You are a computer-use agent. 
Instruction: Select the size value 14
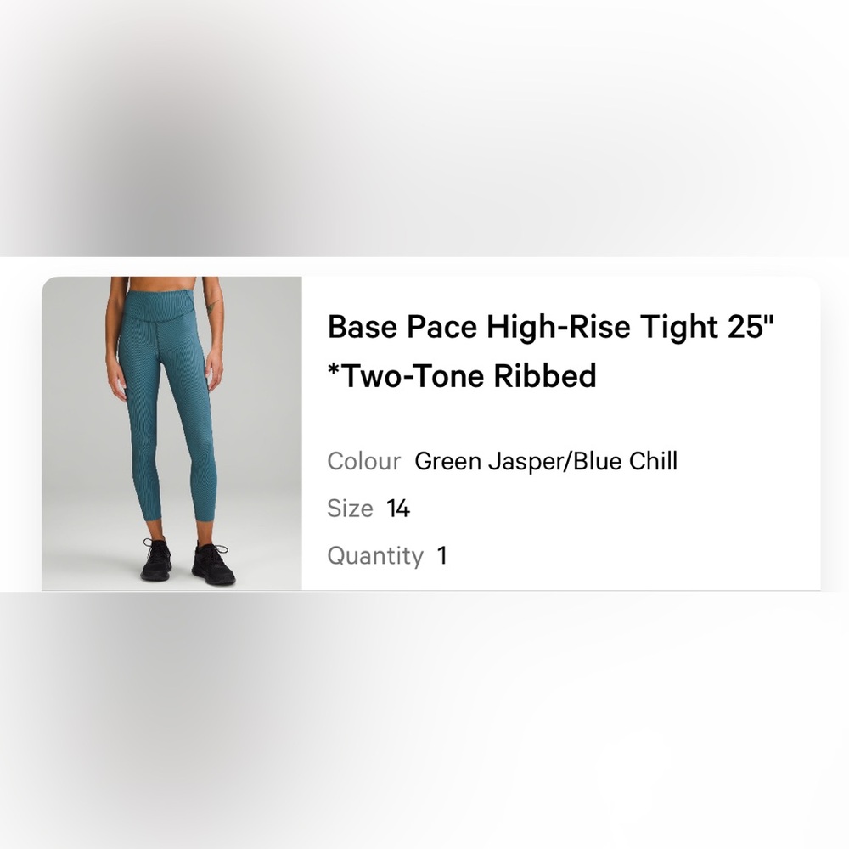click(398, 509)
